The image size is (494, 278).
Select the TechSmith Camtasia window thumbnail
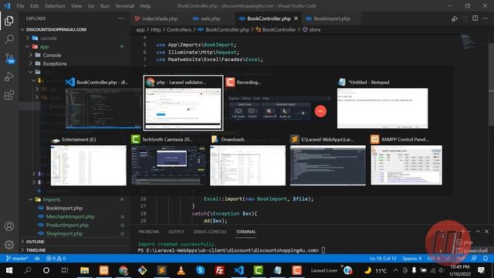tap(168, 161)
